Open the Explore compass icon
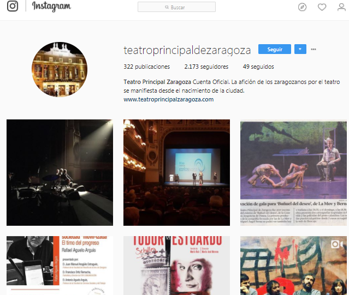 [302, 7]
